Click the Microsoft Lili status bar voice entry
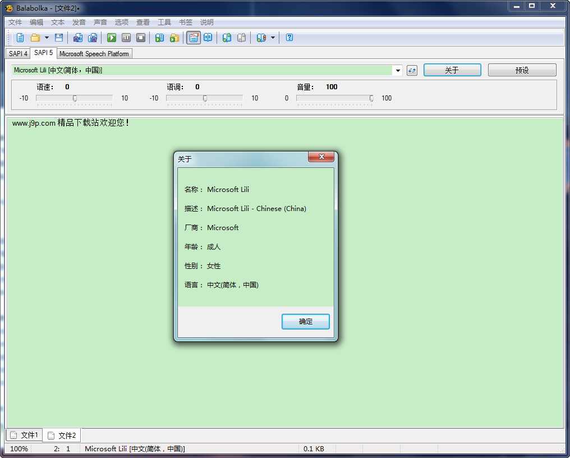The width and height of the screenshot is (570, 458). tap(135, 449)
